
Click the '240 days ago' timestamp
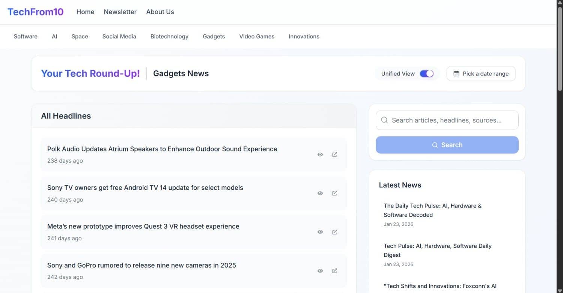(65, 200)
